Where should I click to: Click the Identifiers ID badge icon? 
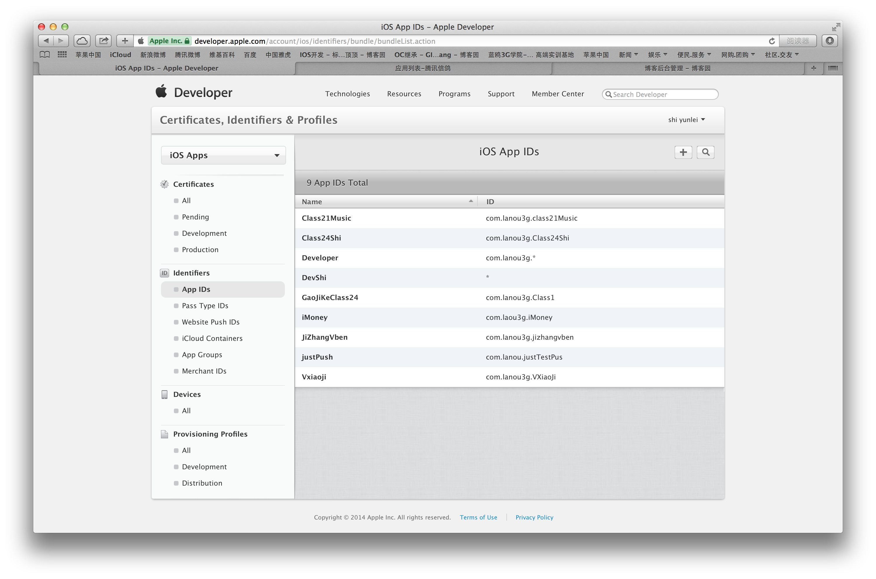[165, 273]
